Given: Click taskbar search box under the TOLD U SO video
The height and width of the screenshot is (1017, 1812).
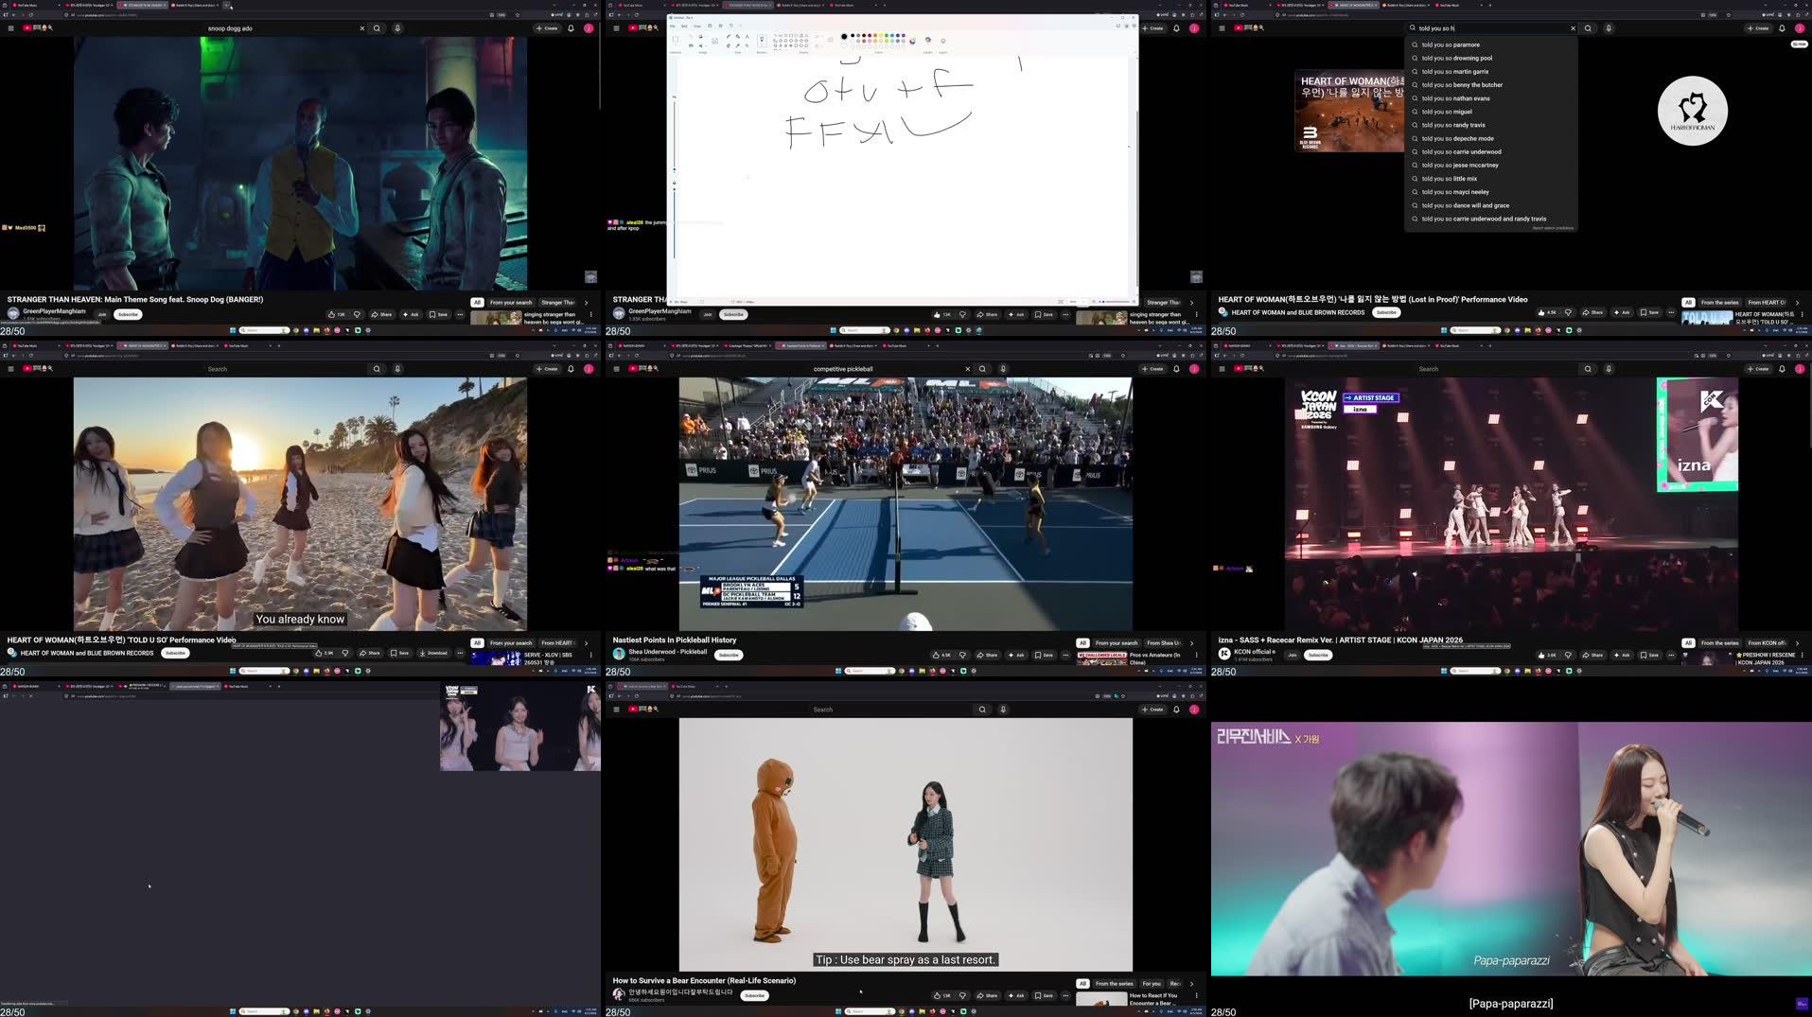Looking at the screenshot, I should point(264,671).
